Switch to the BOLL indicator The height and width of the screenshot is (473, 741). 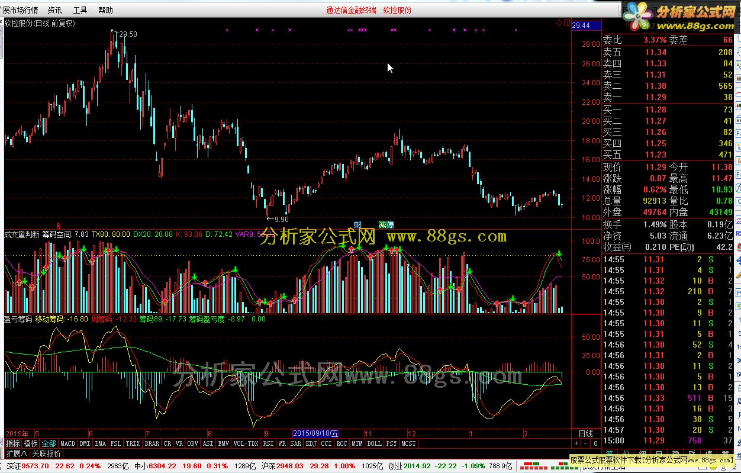pos(374,443)
